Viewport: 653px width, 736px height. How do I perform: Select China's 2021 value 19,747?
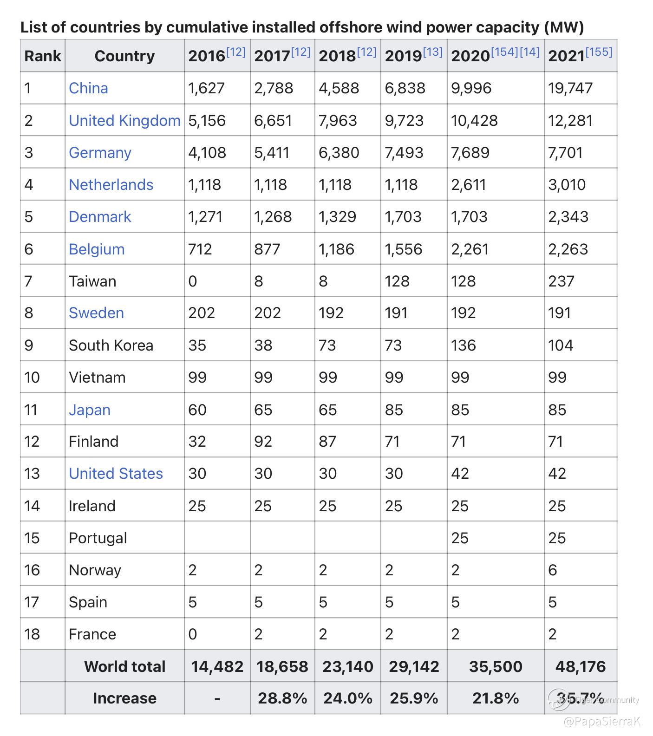pyautogui.click(x=570, y=88)
